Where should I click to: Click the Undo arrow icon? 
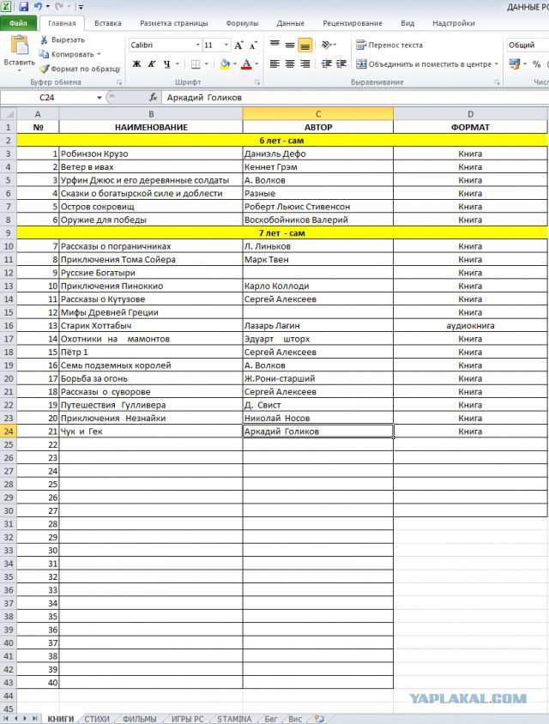(x=38, y=7)
